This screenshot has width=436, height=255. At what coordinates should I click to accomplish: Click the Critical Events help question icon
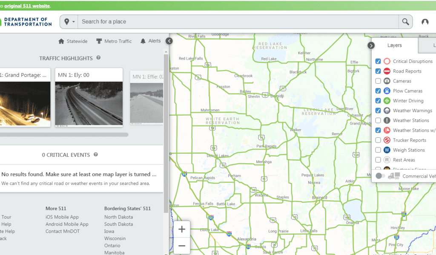coord(96,155)
